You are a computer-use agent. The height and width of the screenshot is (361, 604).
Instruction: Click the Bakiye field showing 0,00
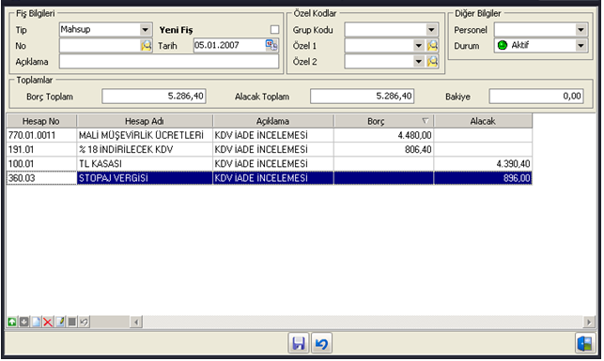pyautogui.click(x=536, y=97)
